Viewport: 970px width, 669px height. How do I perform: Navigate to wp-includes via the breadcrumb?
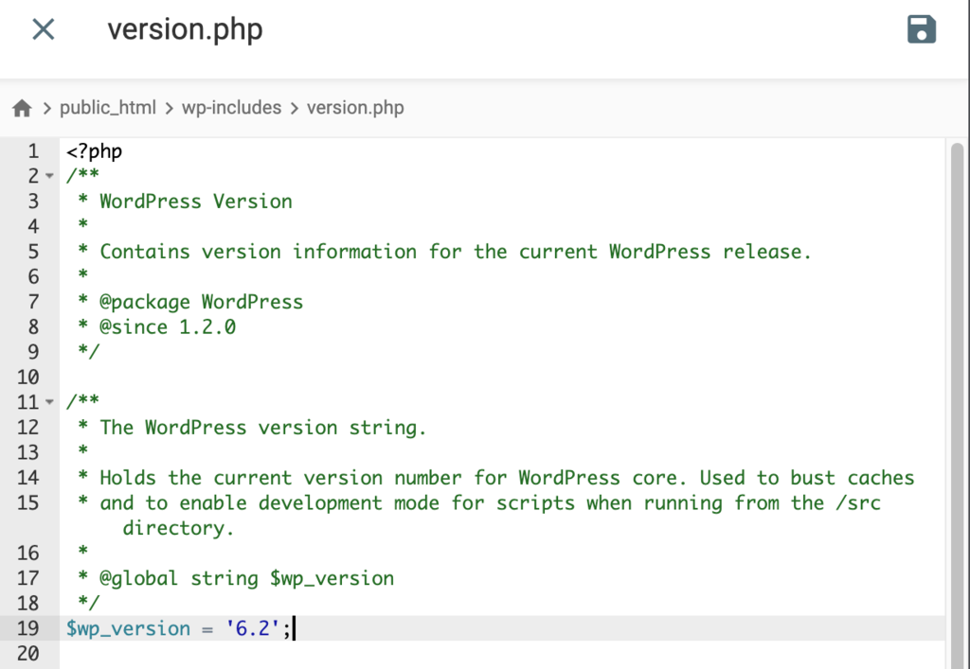point(231,107)
